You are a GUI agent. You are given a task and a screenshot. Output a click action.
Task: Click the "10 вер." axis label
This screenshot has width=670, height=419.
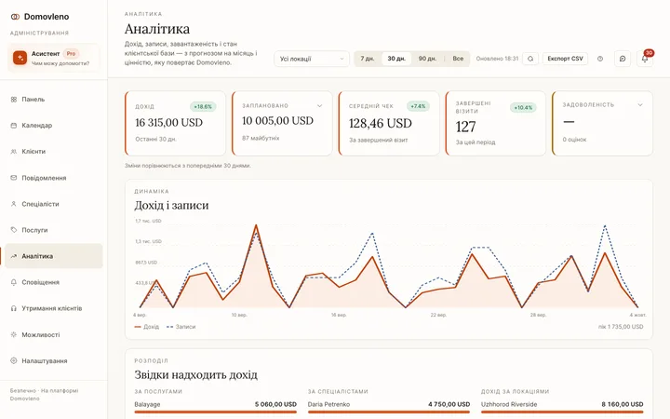point(239,315)
